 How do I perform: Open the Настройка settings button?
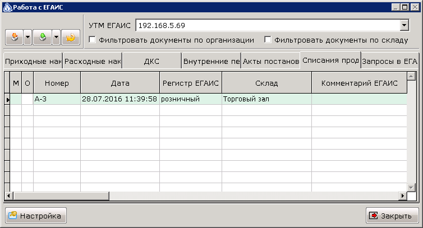36,216
